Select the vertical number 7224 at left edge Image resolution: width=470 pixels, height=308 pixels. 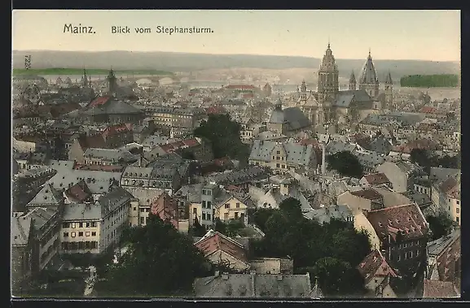28,62
